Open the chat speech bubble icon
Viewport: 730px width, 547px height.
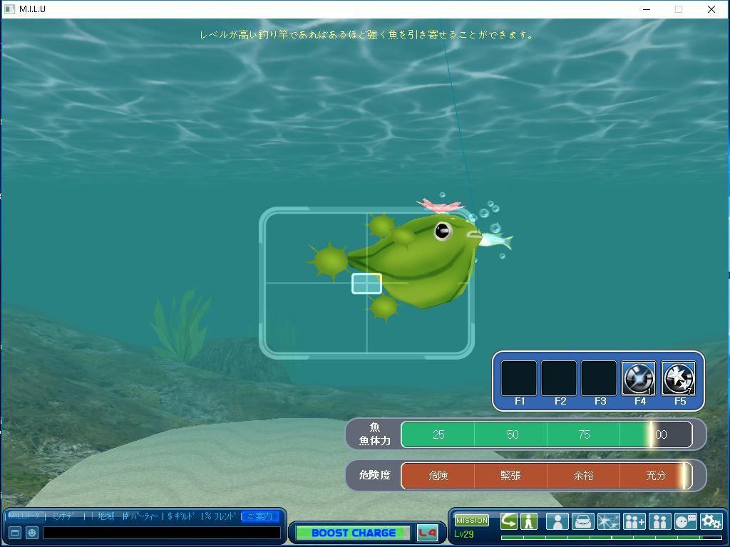click(685, 521)
